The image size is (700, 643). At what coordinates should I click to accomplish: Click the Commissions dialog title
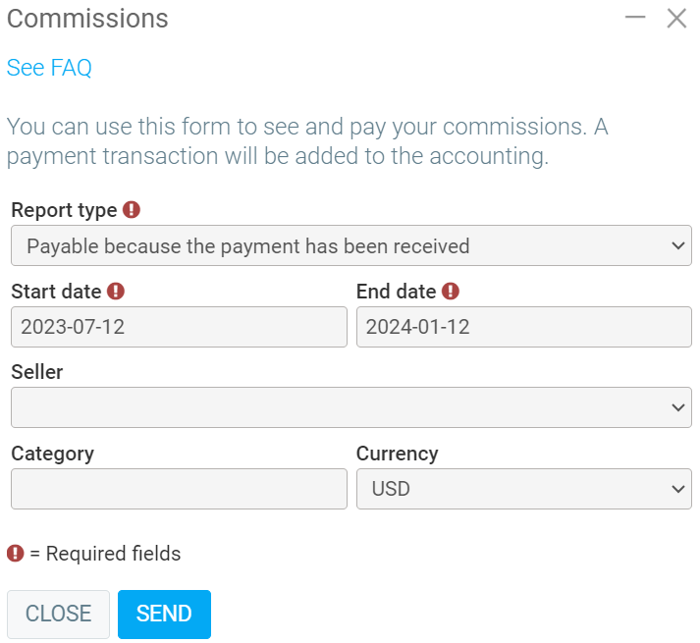(x=87, y=19)
